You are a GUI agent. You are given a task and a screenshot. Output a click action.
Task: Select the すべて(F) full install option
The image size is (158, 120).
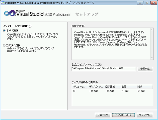click(4, 30)
